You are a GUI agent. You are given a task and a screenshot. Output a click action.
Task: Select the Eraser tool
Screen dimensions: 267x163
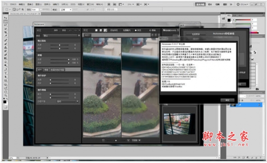tap(6, 55)
